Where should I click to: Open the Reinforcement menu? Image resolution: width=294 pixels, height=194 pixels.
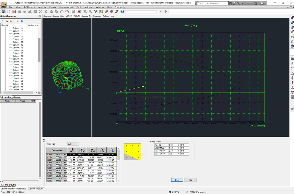pos(66,7)
